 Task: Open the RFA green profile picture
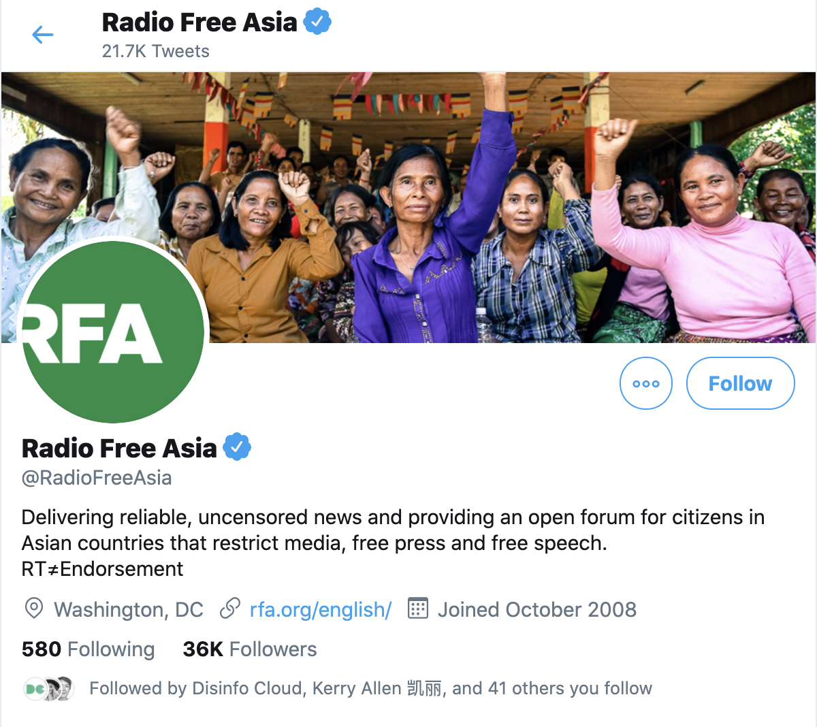pyautogui.click(x=114, y=332)
